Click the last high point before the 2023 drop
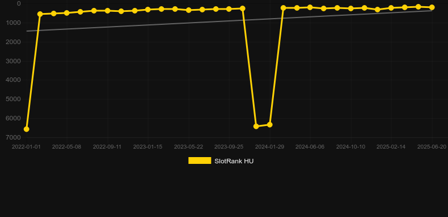Image resolution: width=448 pixels, height=217 pixels. (x=243, y=8)
